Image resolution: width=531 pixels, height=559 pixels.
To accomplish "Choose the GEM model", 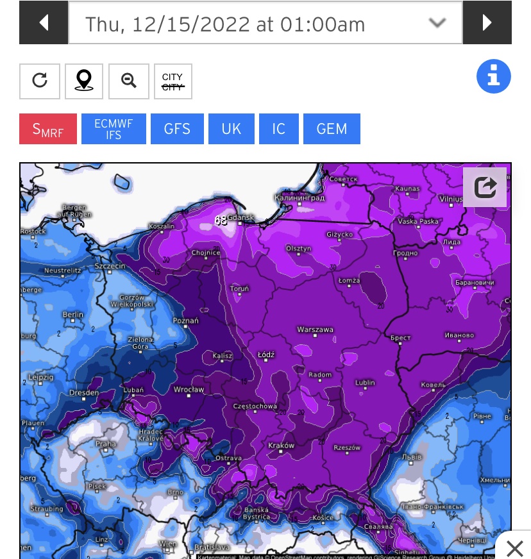I will (x=332, y=129).
